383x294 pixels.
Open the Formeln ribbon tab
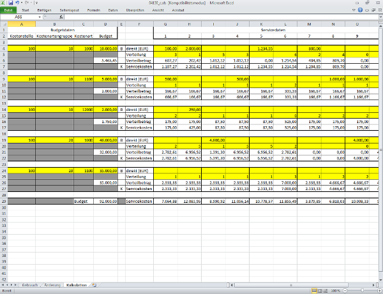(x=94, y=11)
